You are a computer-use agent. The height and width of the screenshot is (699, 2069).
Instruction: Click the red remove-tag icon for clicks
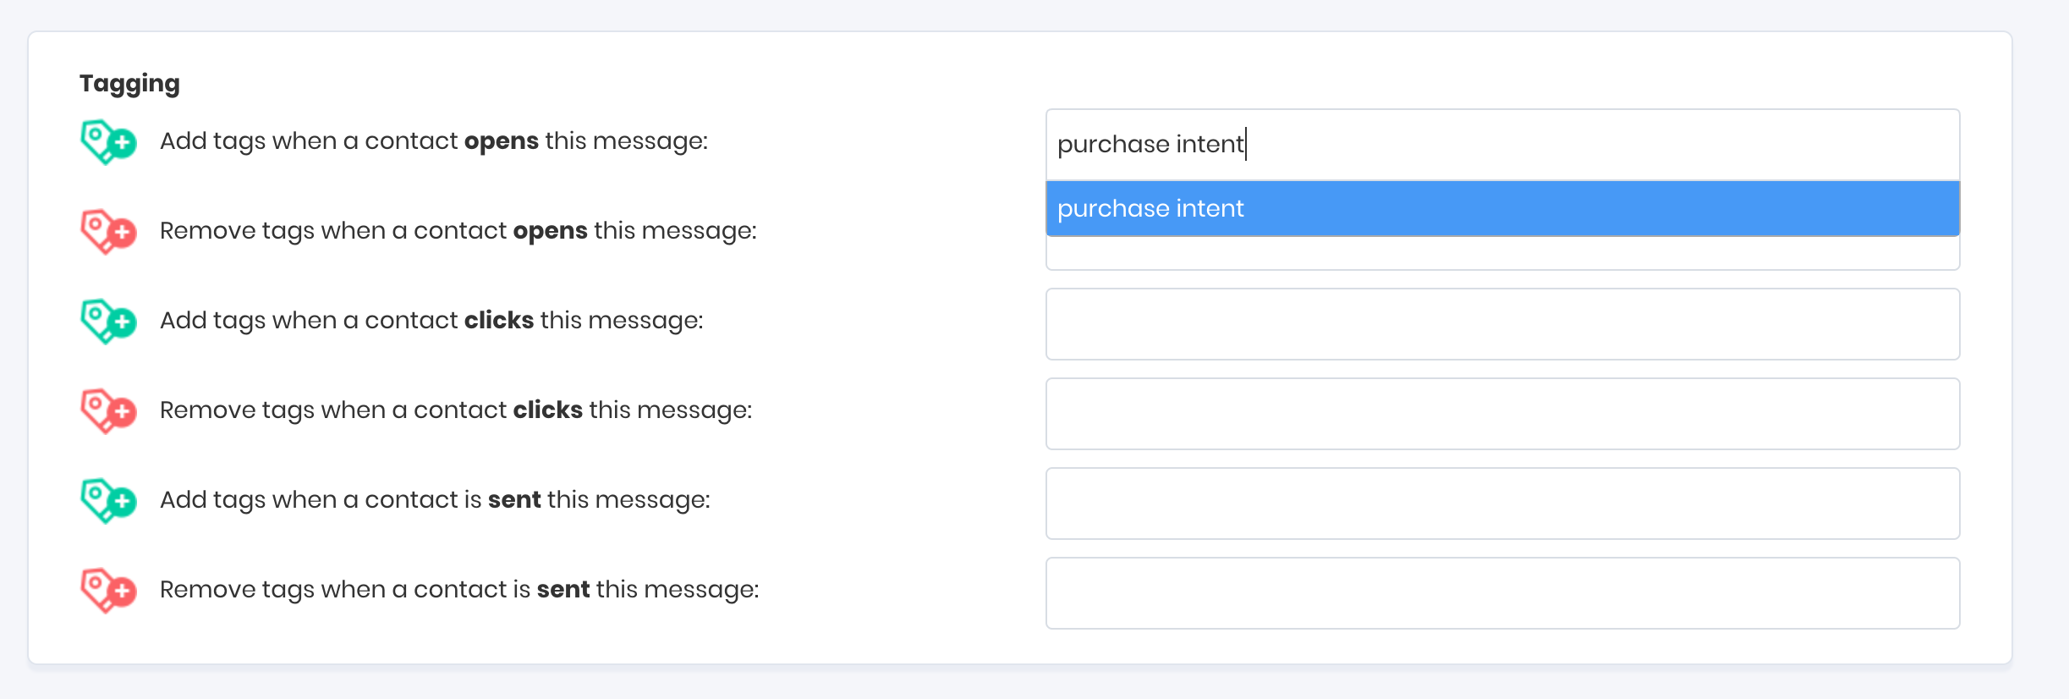click(108, 410)
